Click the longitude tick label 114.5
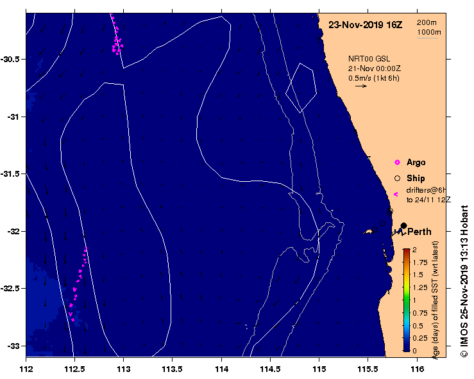The height and width of the screenshot is (379, 474). click(270, 369)
